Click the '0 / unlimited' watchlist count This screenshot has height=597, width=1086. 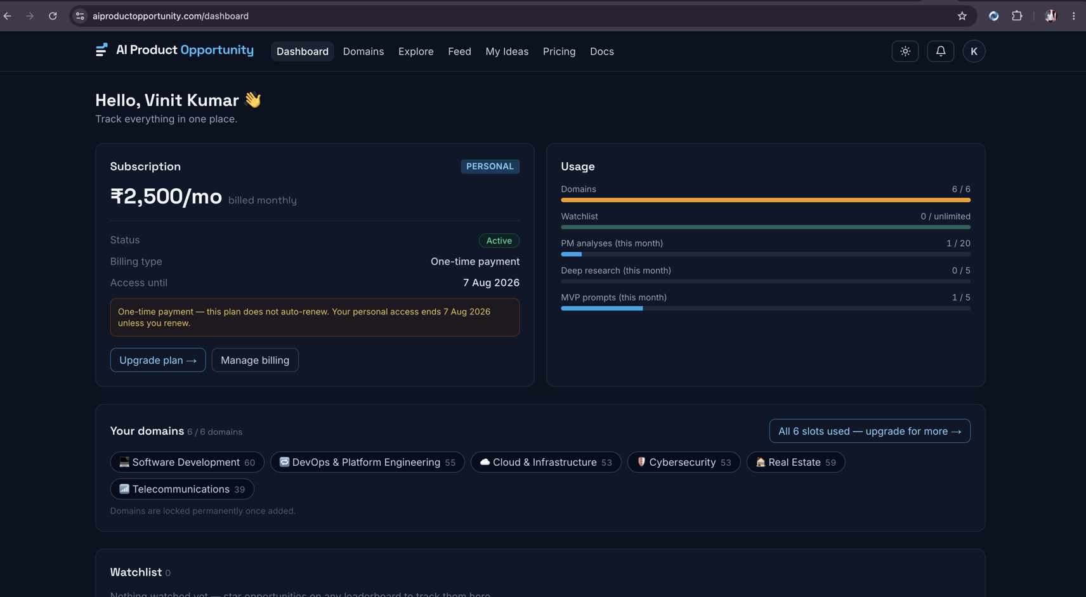pos(946,216)
